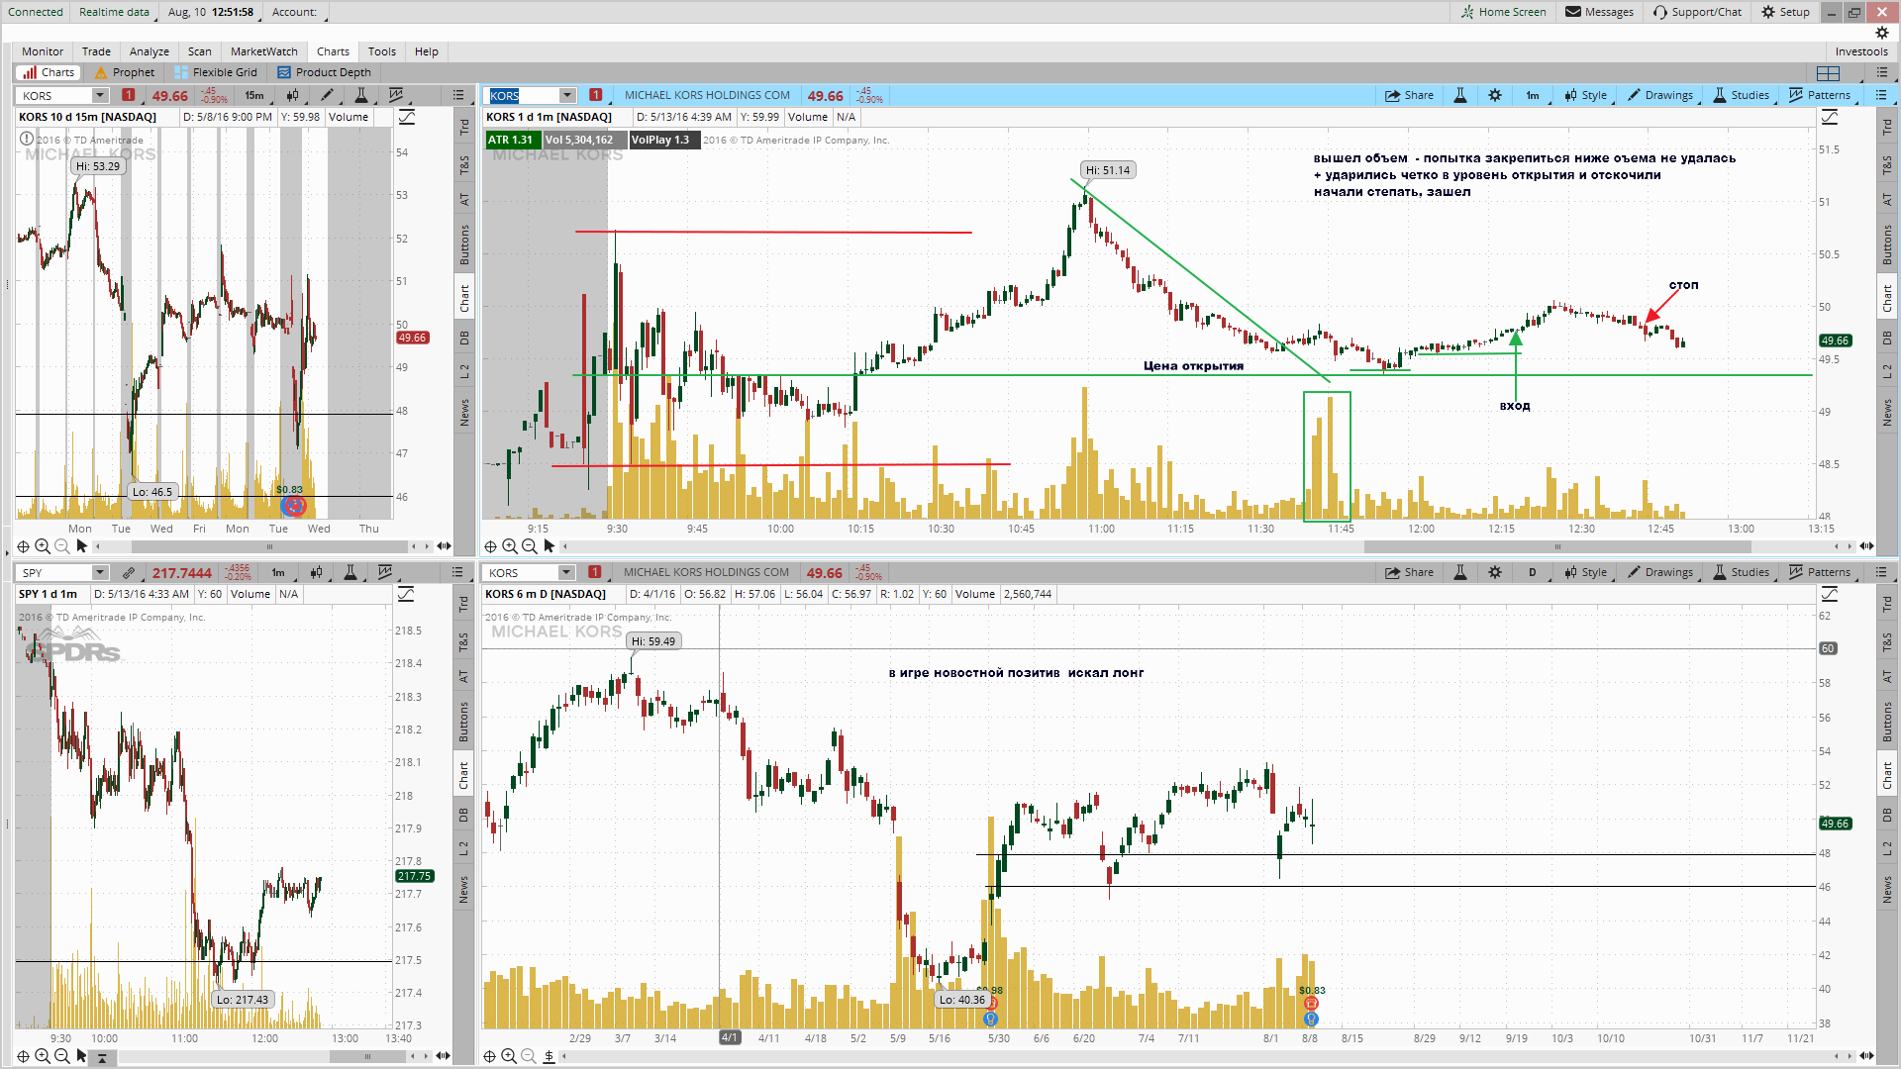Open the Scan tab

click(200, 51)
